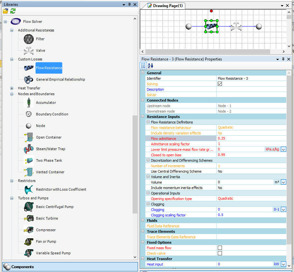
Task: Click the drawing canvas horizontal scrollbar
Action: pos(212,51)
